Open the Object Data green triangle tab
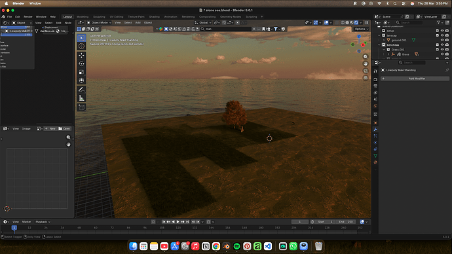Screen dimensions: 452x254 [375, 156]
